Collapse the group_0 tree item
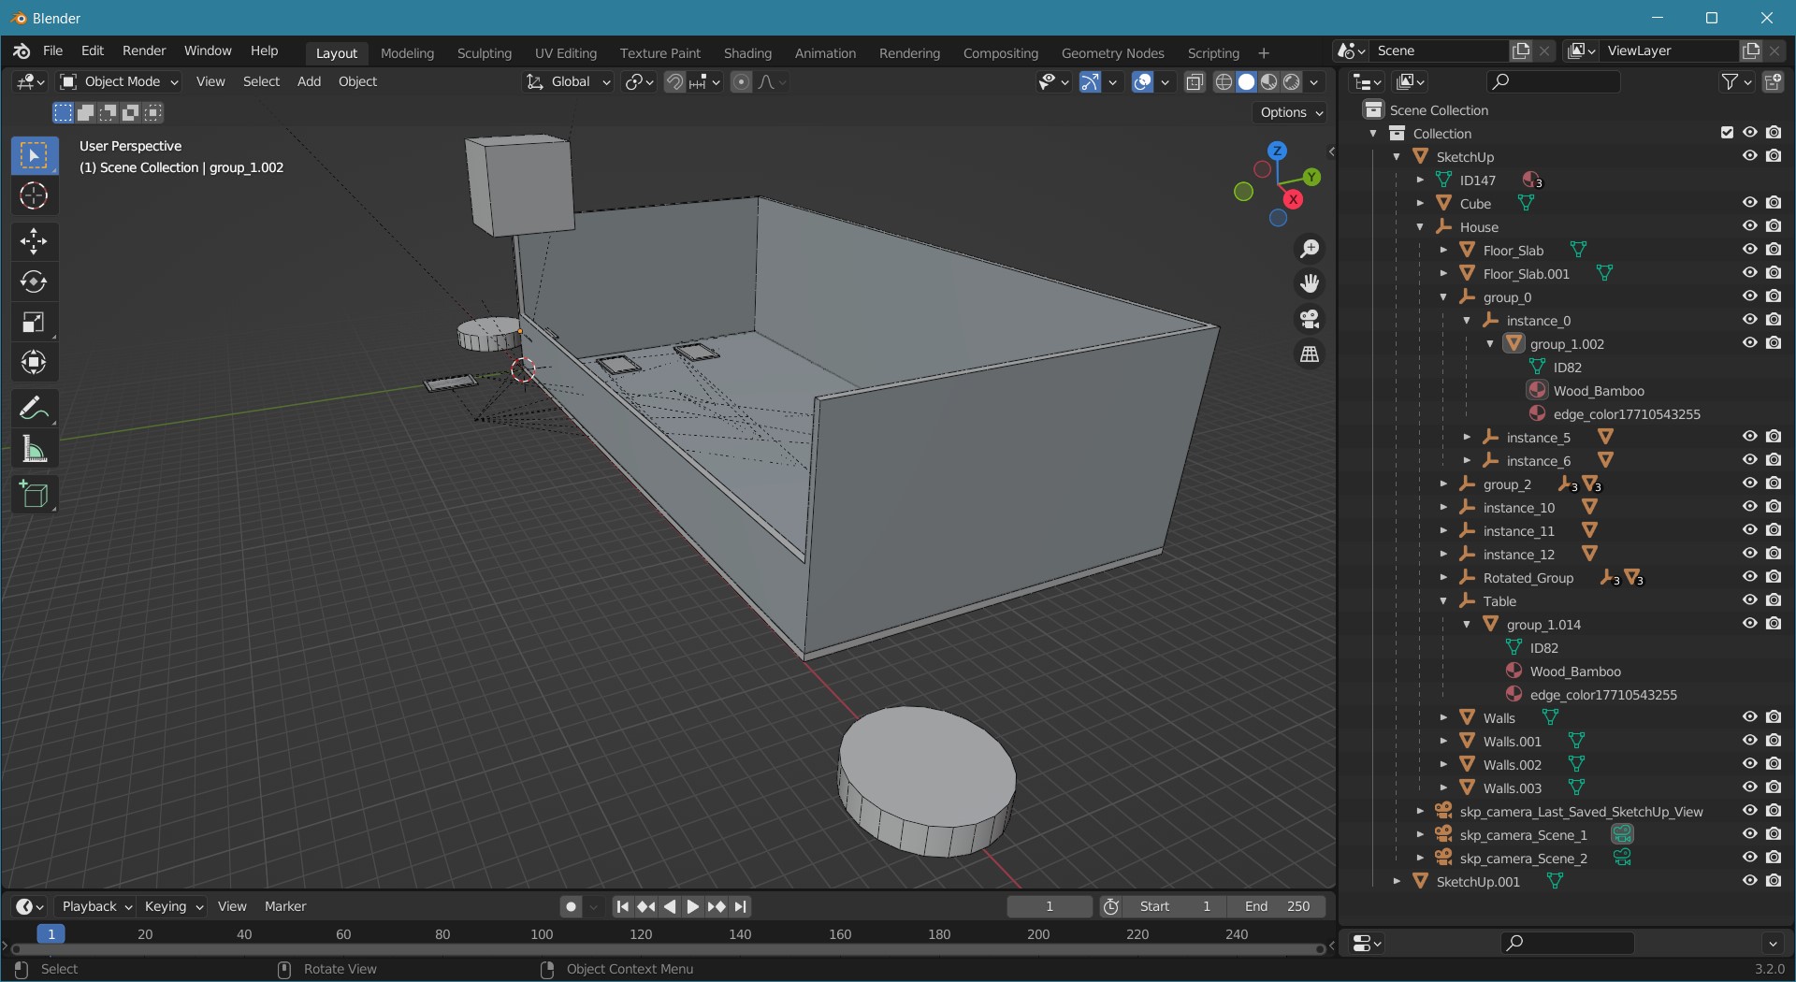The image size is (1796, 982). click(x=1443, y=296)
